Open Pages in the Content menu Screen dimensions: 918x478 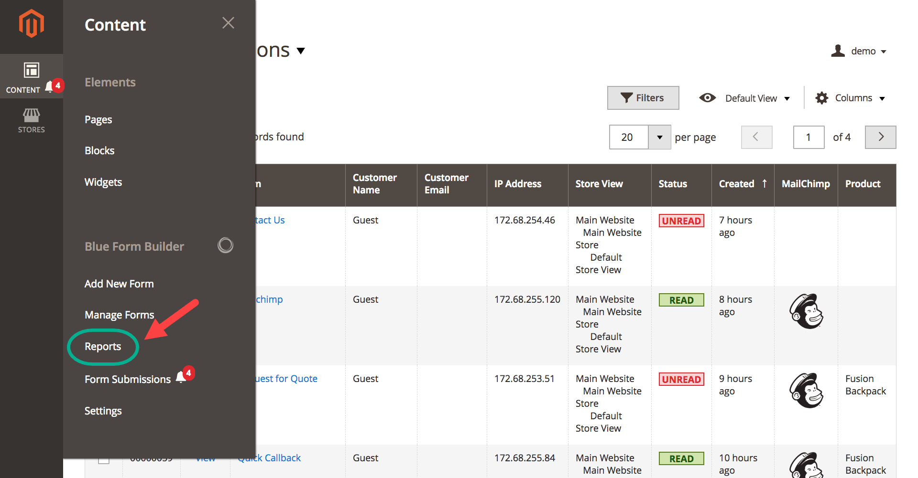click(x=98, y=119)
